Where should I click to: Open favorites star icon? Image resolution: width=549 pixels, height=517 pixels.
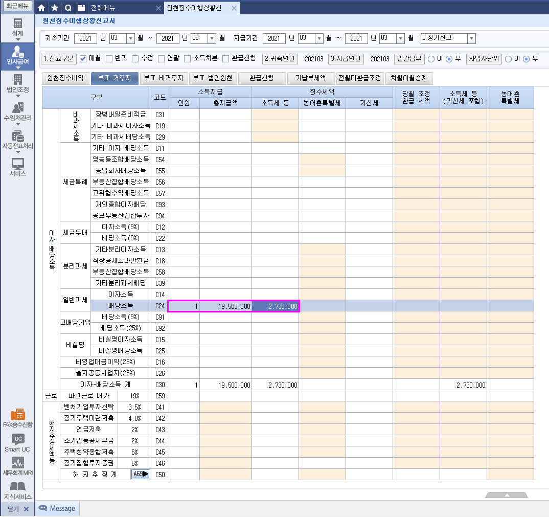point(55,8)
